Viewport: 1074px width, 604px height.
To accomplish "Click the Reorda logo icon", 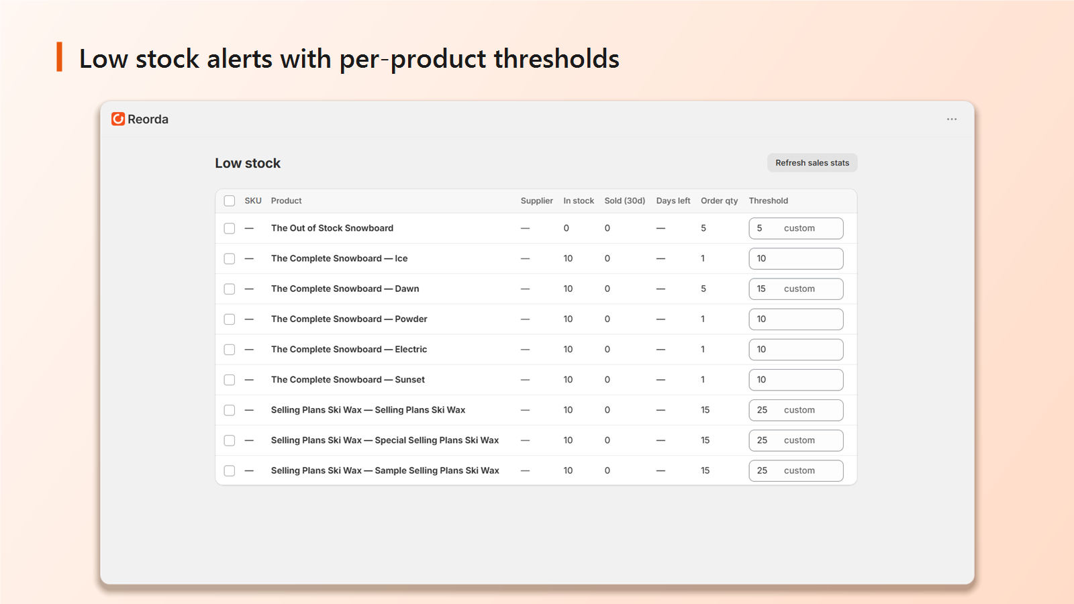I will coord(118,119).
